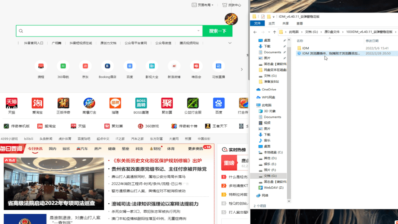Open Explorer 共享 ribbon tab
Viewport: 398px width, 224px height.
285,23
